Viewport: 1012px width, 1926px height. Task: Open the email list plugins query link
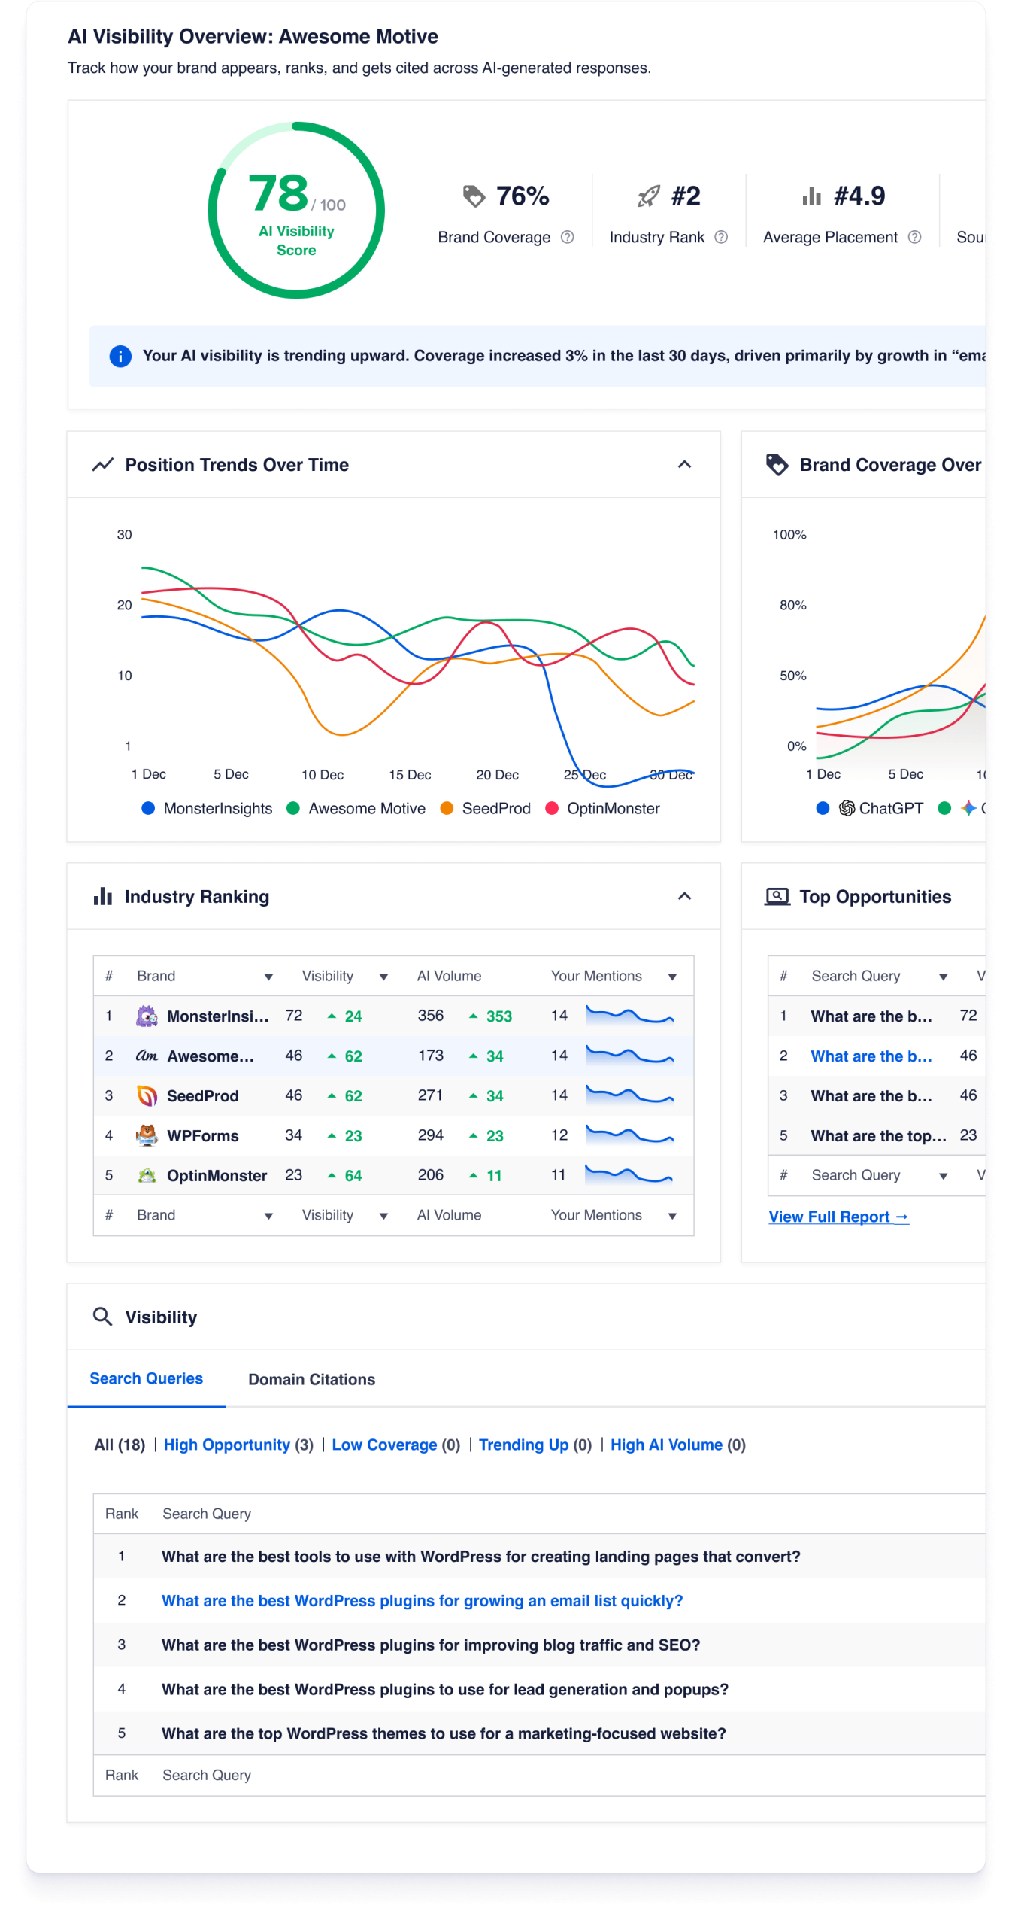[422, 1600]
